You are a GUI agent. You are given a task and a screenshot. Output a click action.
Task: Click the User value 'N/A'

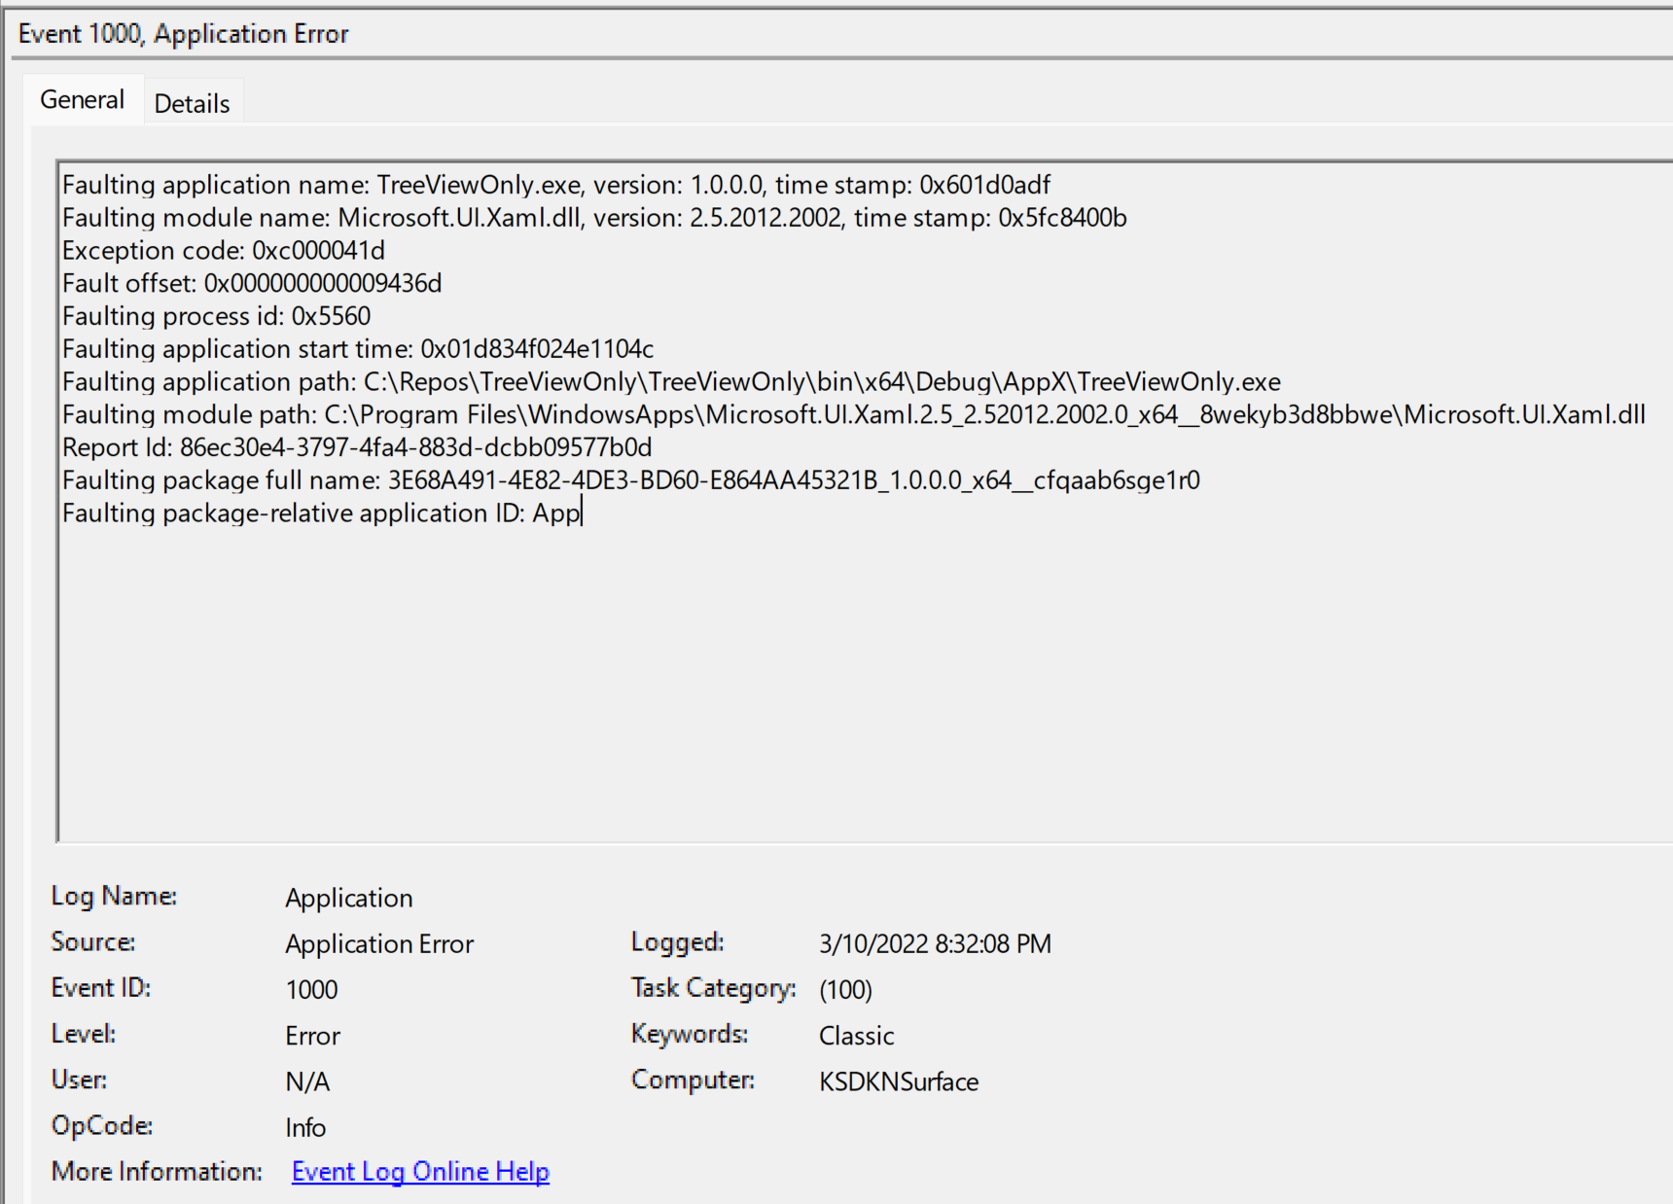click(x=307, y=1081)
